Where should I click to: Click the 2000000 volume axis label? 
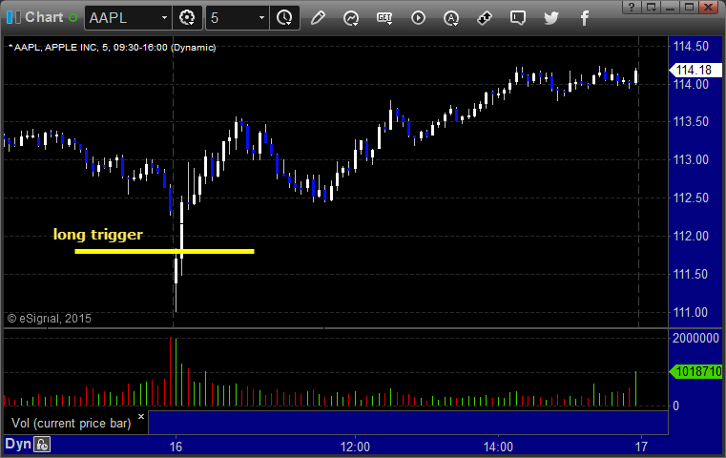695,338
